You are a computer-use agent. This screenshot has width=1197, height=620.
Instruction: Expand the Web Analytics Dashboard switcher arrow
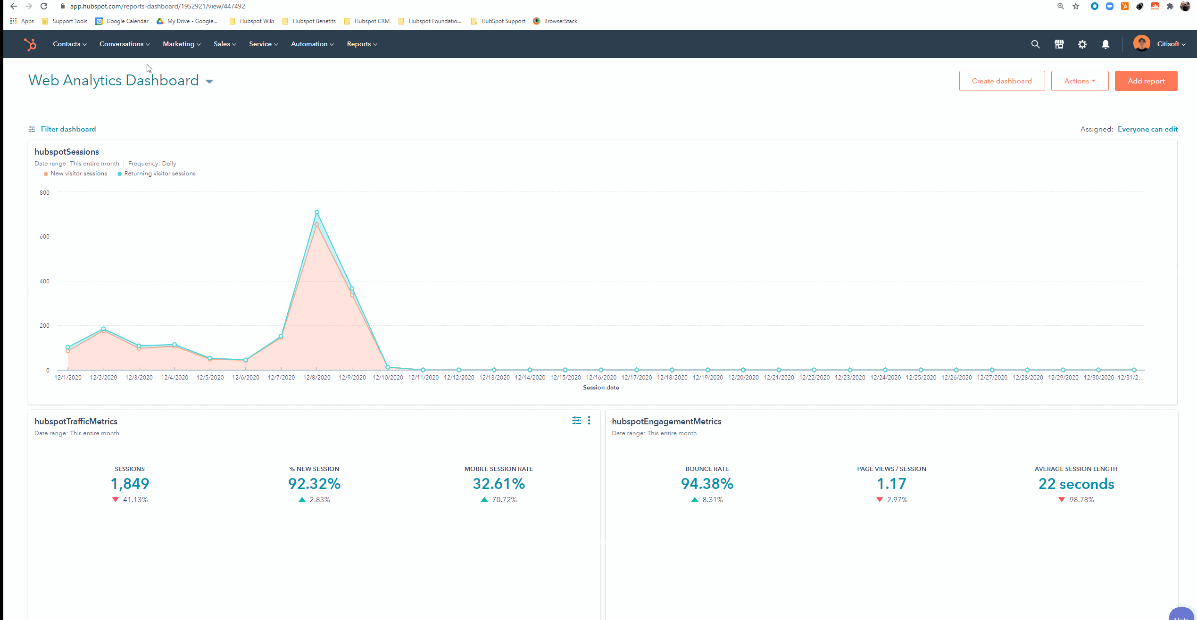coord(209,82)
